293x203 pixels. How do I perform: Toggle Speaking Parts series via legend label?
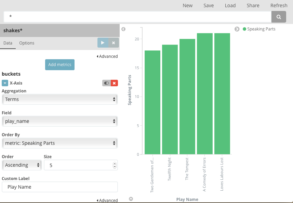pos(262,29)
